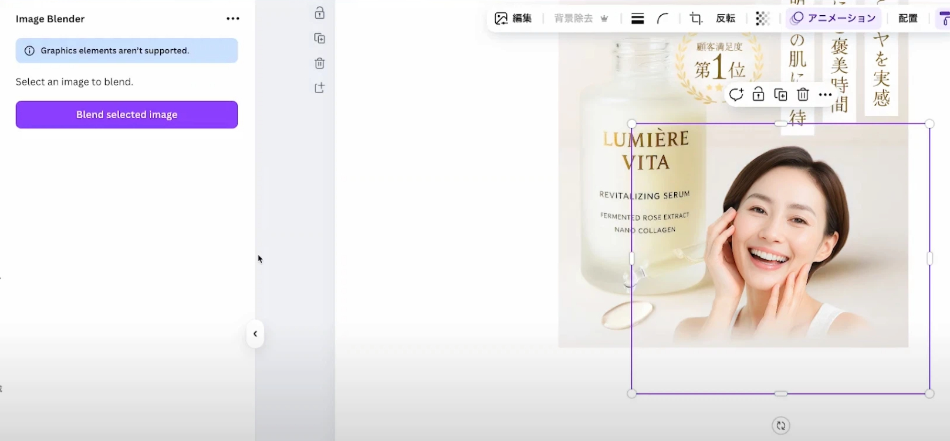This screenshot has height=441, width=950.
Task: Open the アニメーション (Animation) panel
Action: point(834,19)
